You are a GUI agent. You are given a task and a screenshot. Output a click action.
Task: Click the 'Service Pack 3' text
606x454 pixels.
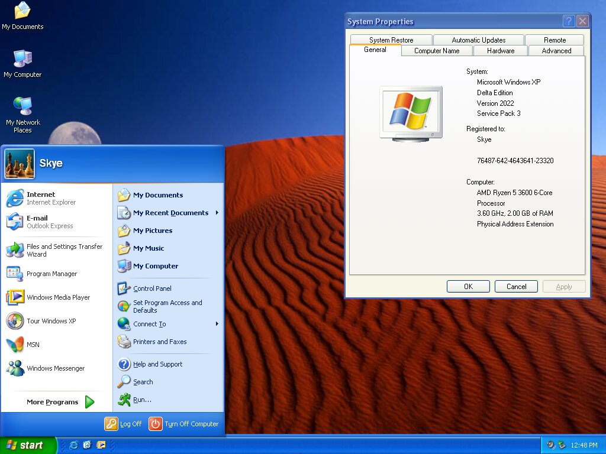point(498,113)
